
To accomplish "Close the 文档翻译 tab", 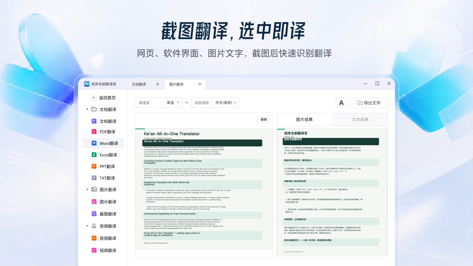I will pos(157,84).
